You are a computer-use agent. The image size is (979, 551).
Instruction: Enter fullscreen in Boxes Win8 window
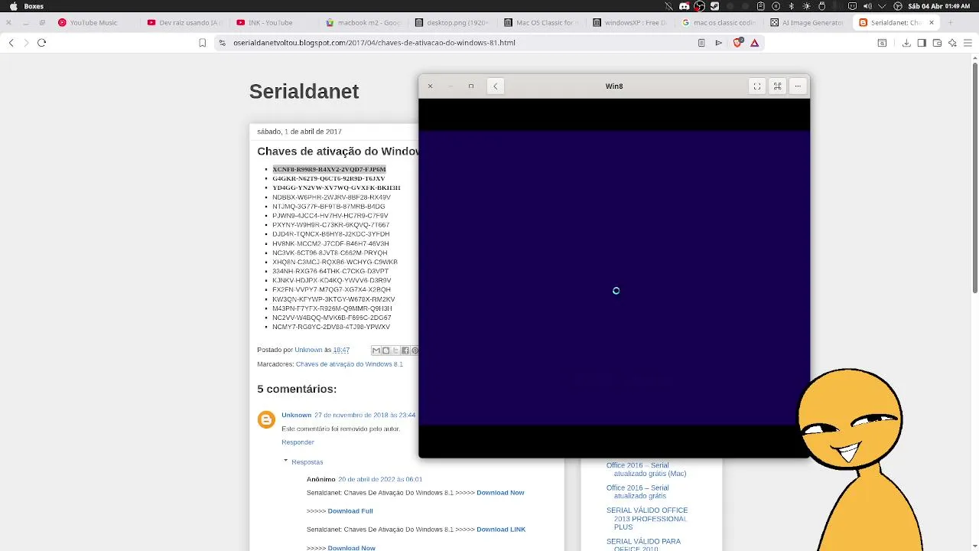tap(757, 86)
